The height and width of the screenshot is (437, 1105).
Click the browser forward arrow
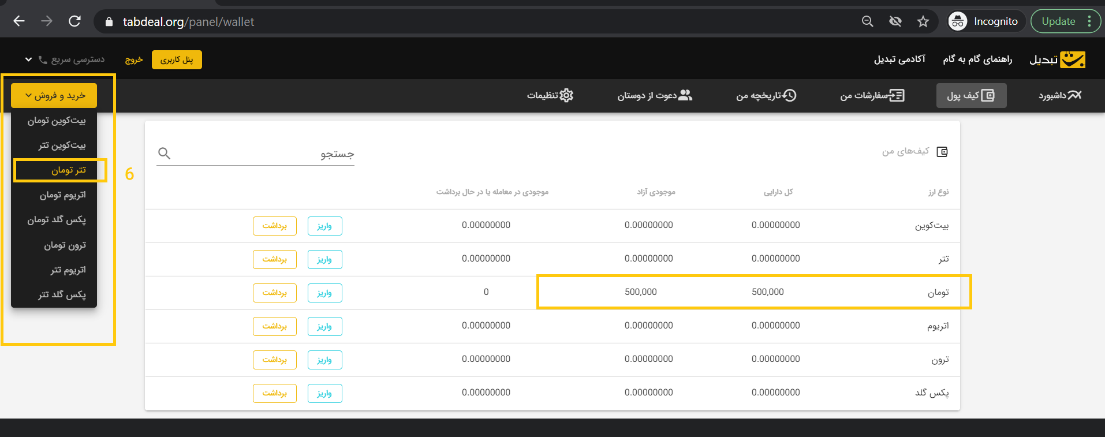coord(47,21)
